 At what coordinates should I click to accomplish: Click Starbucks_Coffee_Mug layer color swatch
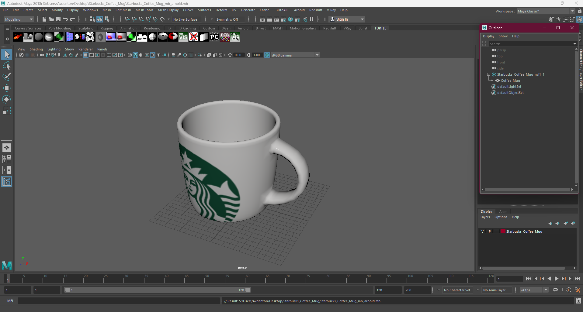click(x=503, y=231)
